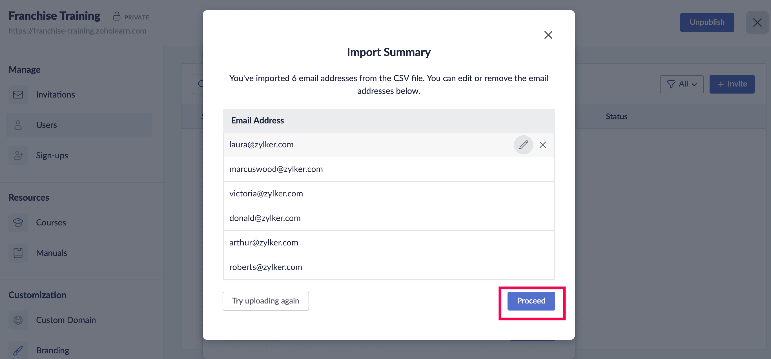
Task: Open the franchise-training.zoholearn.com link
Action: (x=77, y=31)
